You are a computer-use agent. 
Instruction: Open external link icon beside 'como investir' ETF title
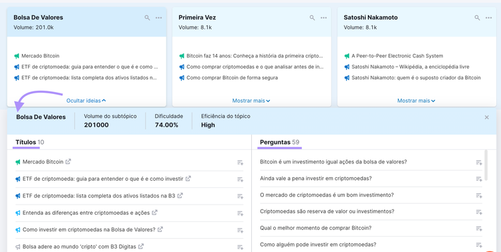pos(188,179)
